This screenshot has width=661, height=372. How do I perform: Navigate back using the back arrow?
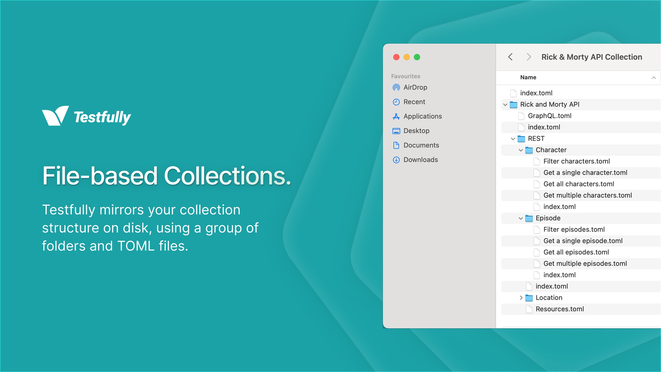click(510, 57)
